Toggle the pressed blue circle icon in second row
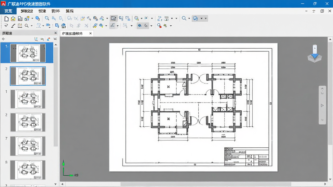The height and width of the screenshot is (187, 333). (x=140, y=26)
